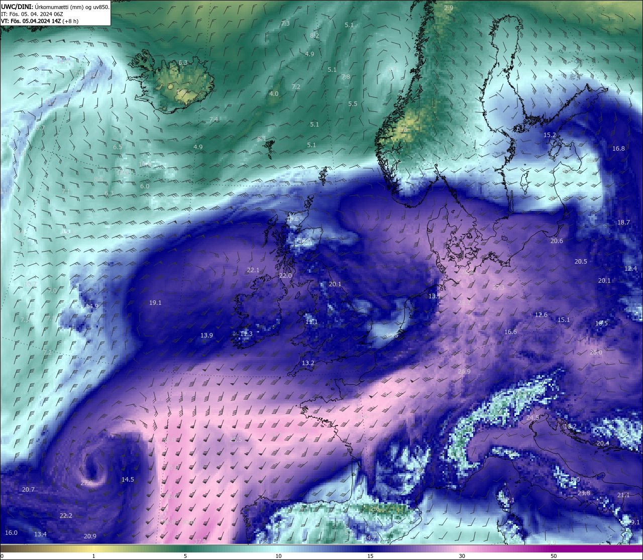The width and height of the screenshot is (643, 560).
Task: Click the map value "24.5" south of the Alps
Action: coord(532,418)
